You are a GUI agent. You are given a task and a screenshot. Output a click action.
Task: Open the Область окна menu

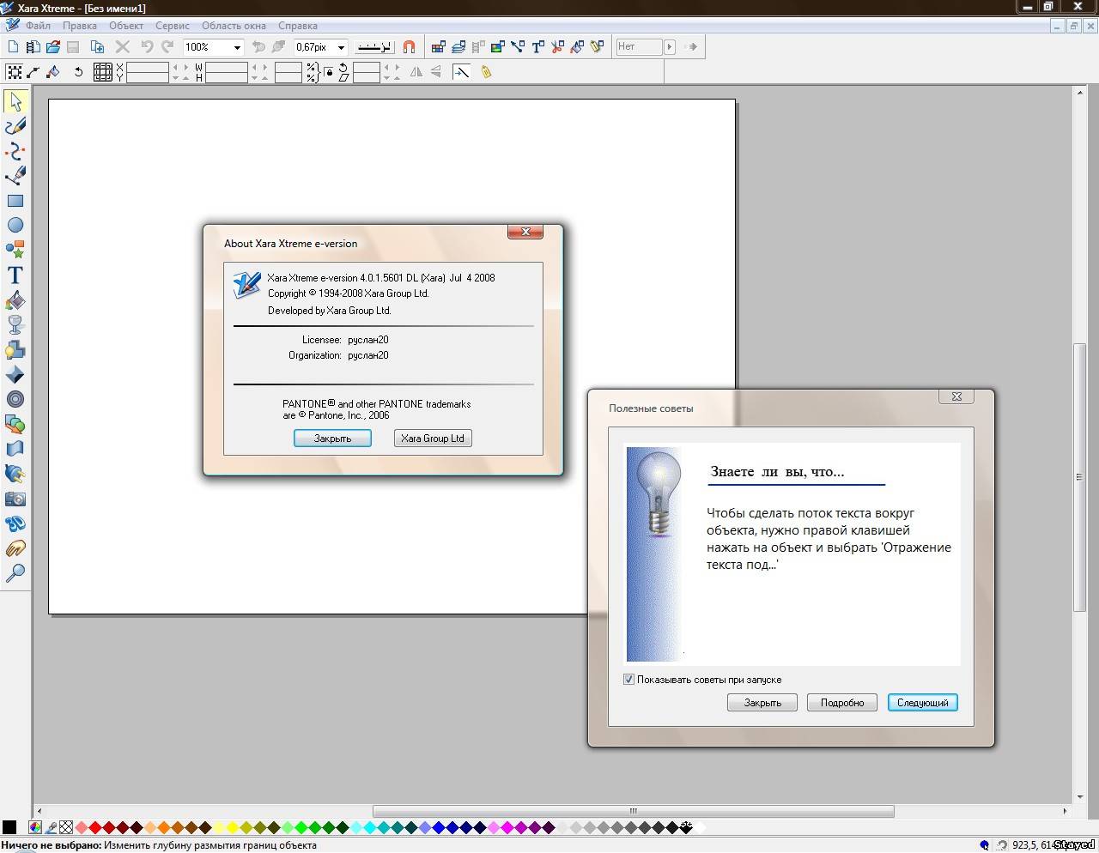pyautogui.click(x=234, y=26)
